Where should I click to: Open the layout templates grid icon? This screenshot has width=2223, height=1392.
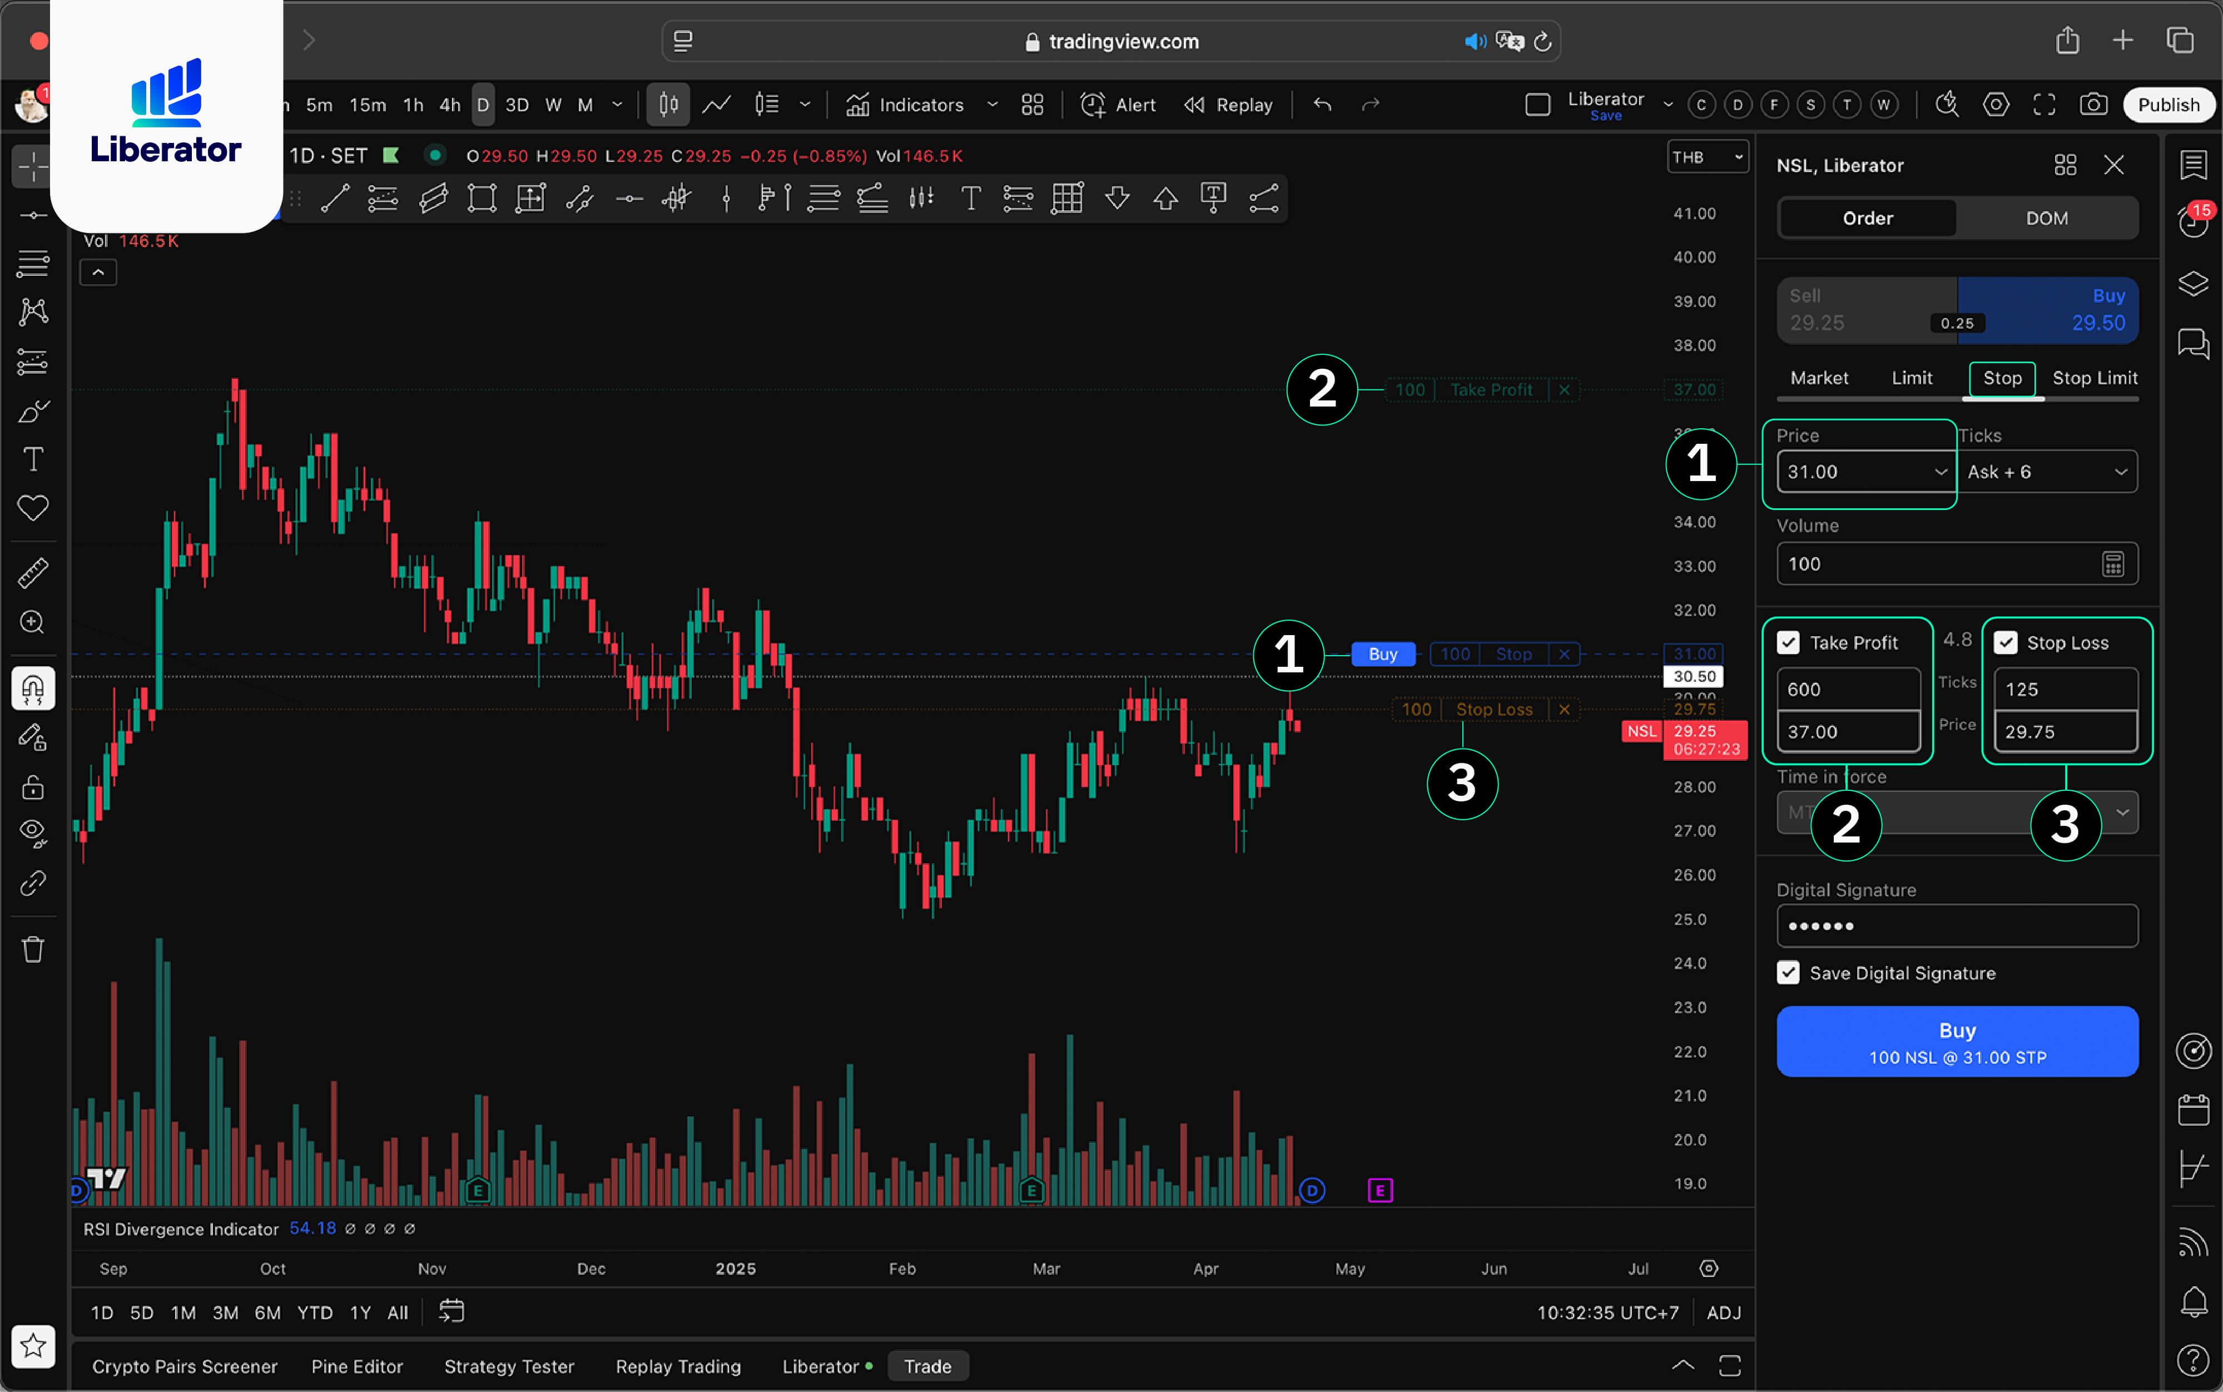coord(1033,105)
